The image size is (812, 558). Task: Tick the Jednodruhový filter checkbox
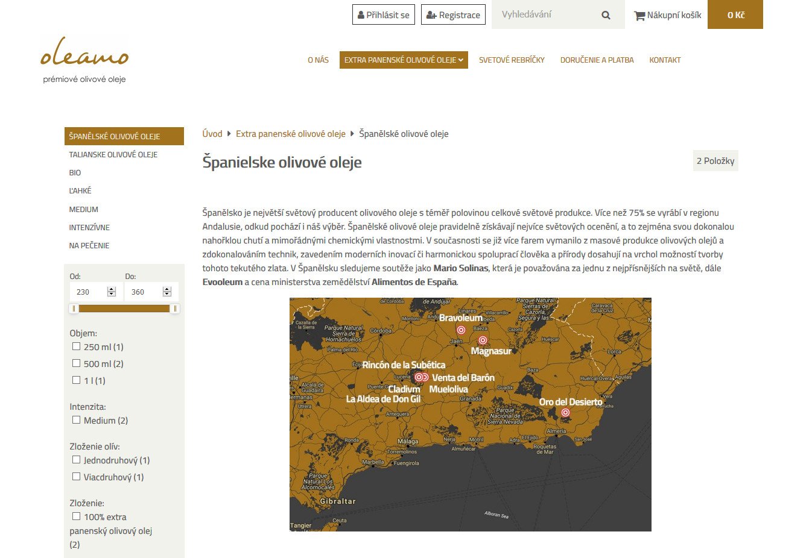click(77, 460)
